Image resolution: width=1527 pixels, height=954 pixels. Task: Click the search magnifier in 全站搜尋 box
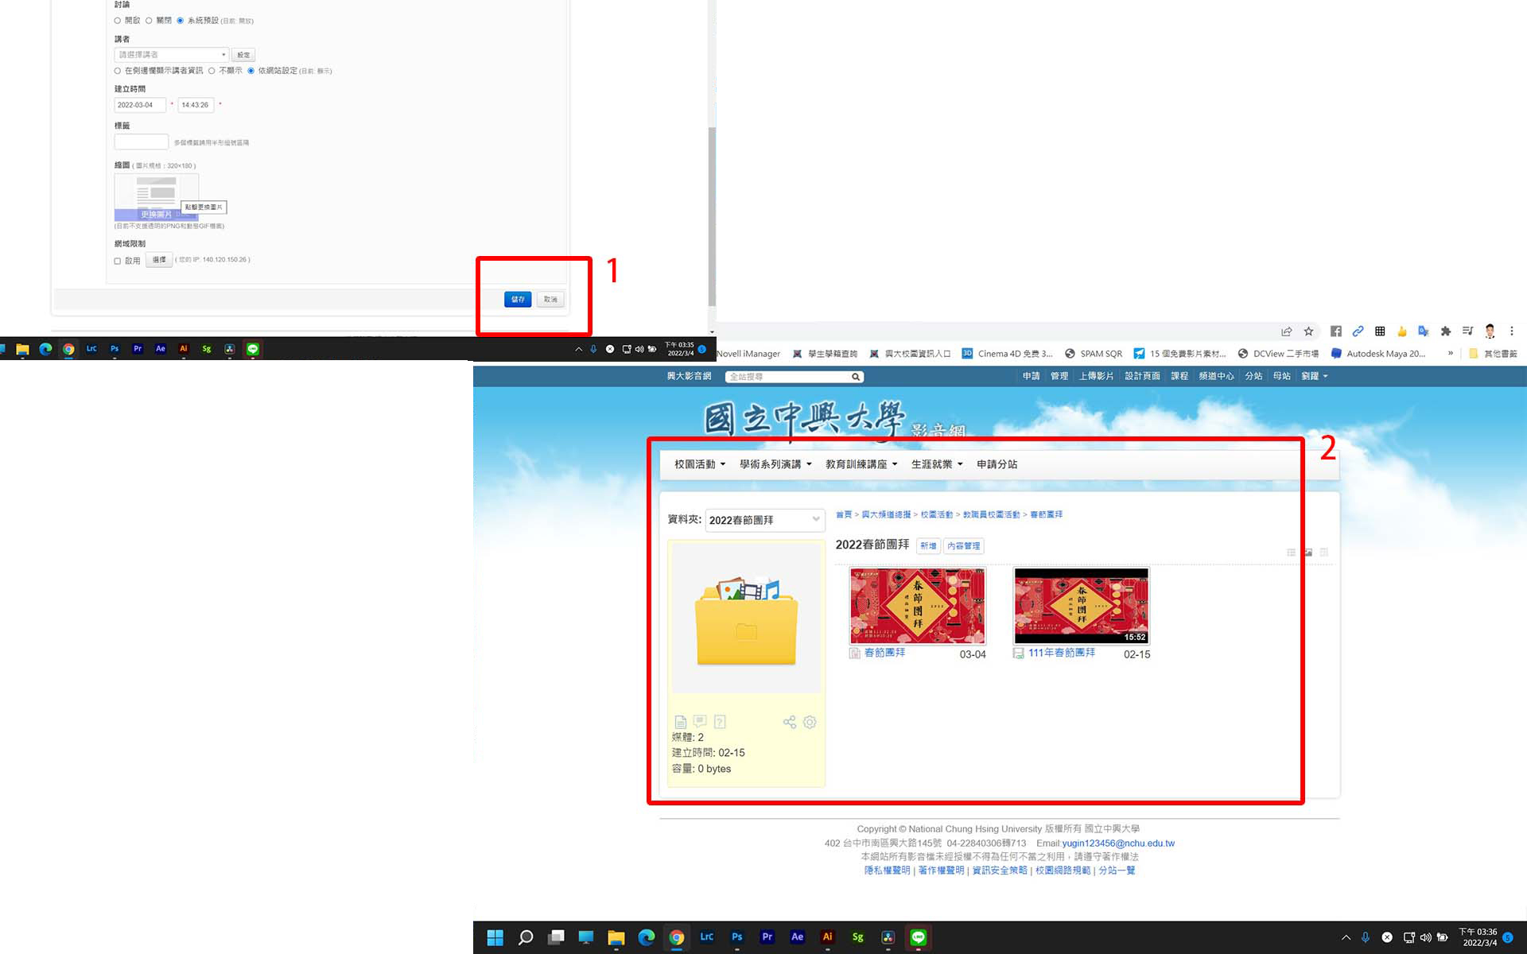856,377
